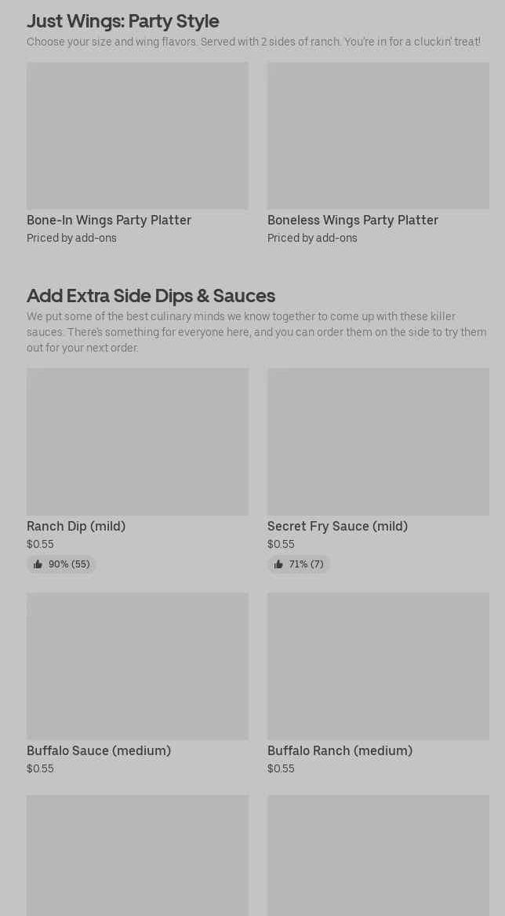This screenshot has width=505, height=916.
Task: Select the Ranch Dip (mild) image
Action: (x=138, y=442)
